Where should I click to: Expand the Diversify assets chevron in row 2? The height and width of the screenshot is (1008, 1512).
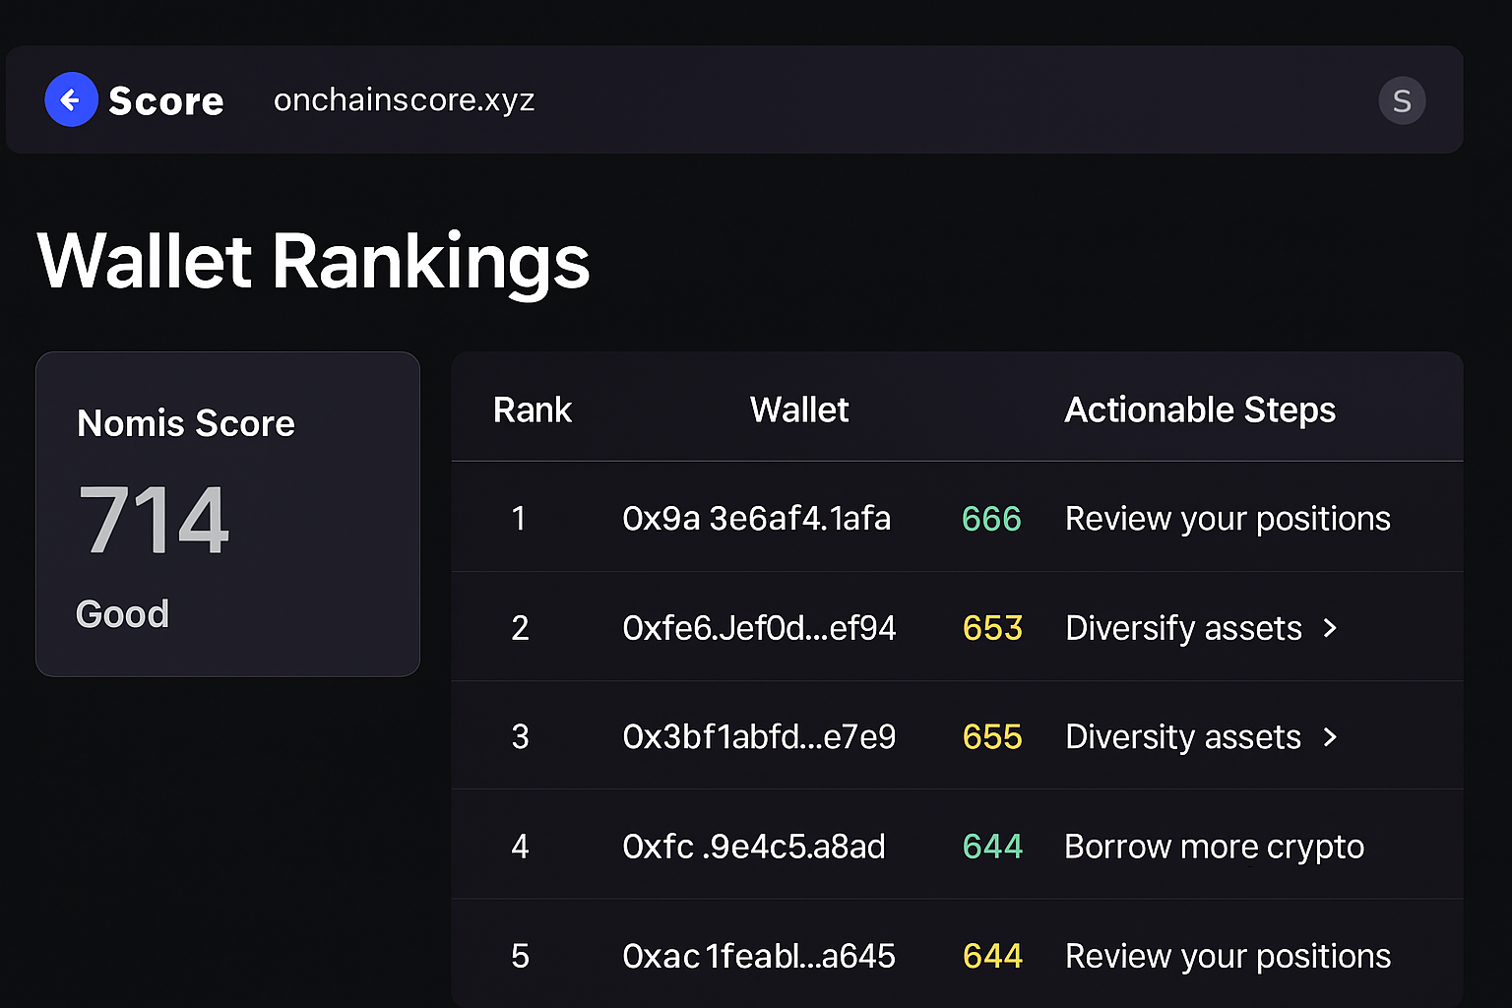(x=1330, y=628)
